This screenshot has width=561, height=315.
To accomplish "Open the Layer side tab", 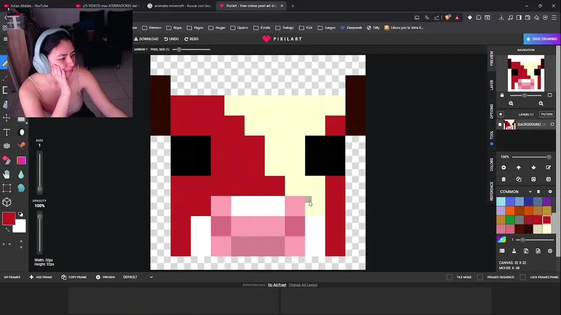I will pos(491,85).
